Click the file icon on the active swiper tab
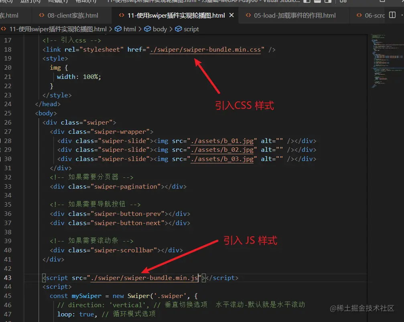This screenshot has height=322, width=404. click(x=122, y=16)
